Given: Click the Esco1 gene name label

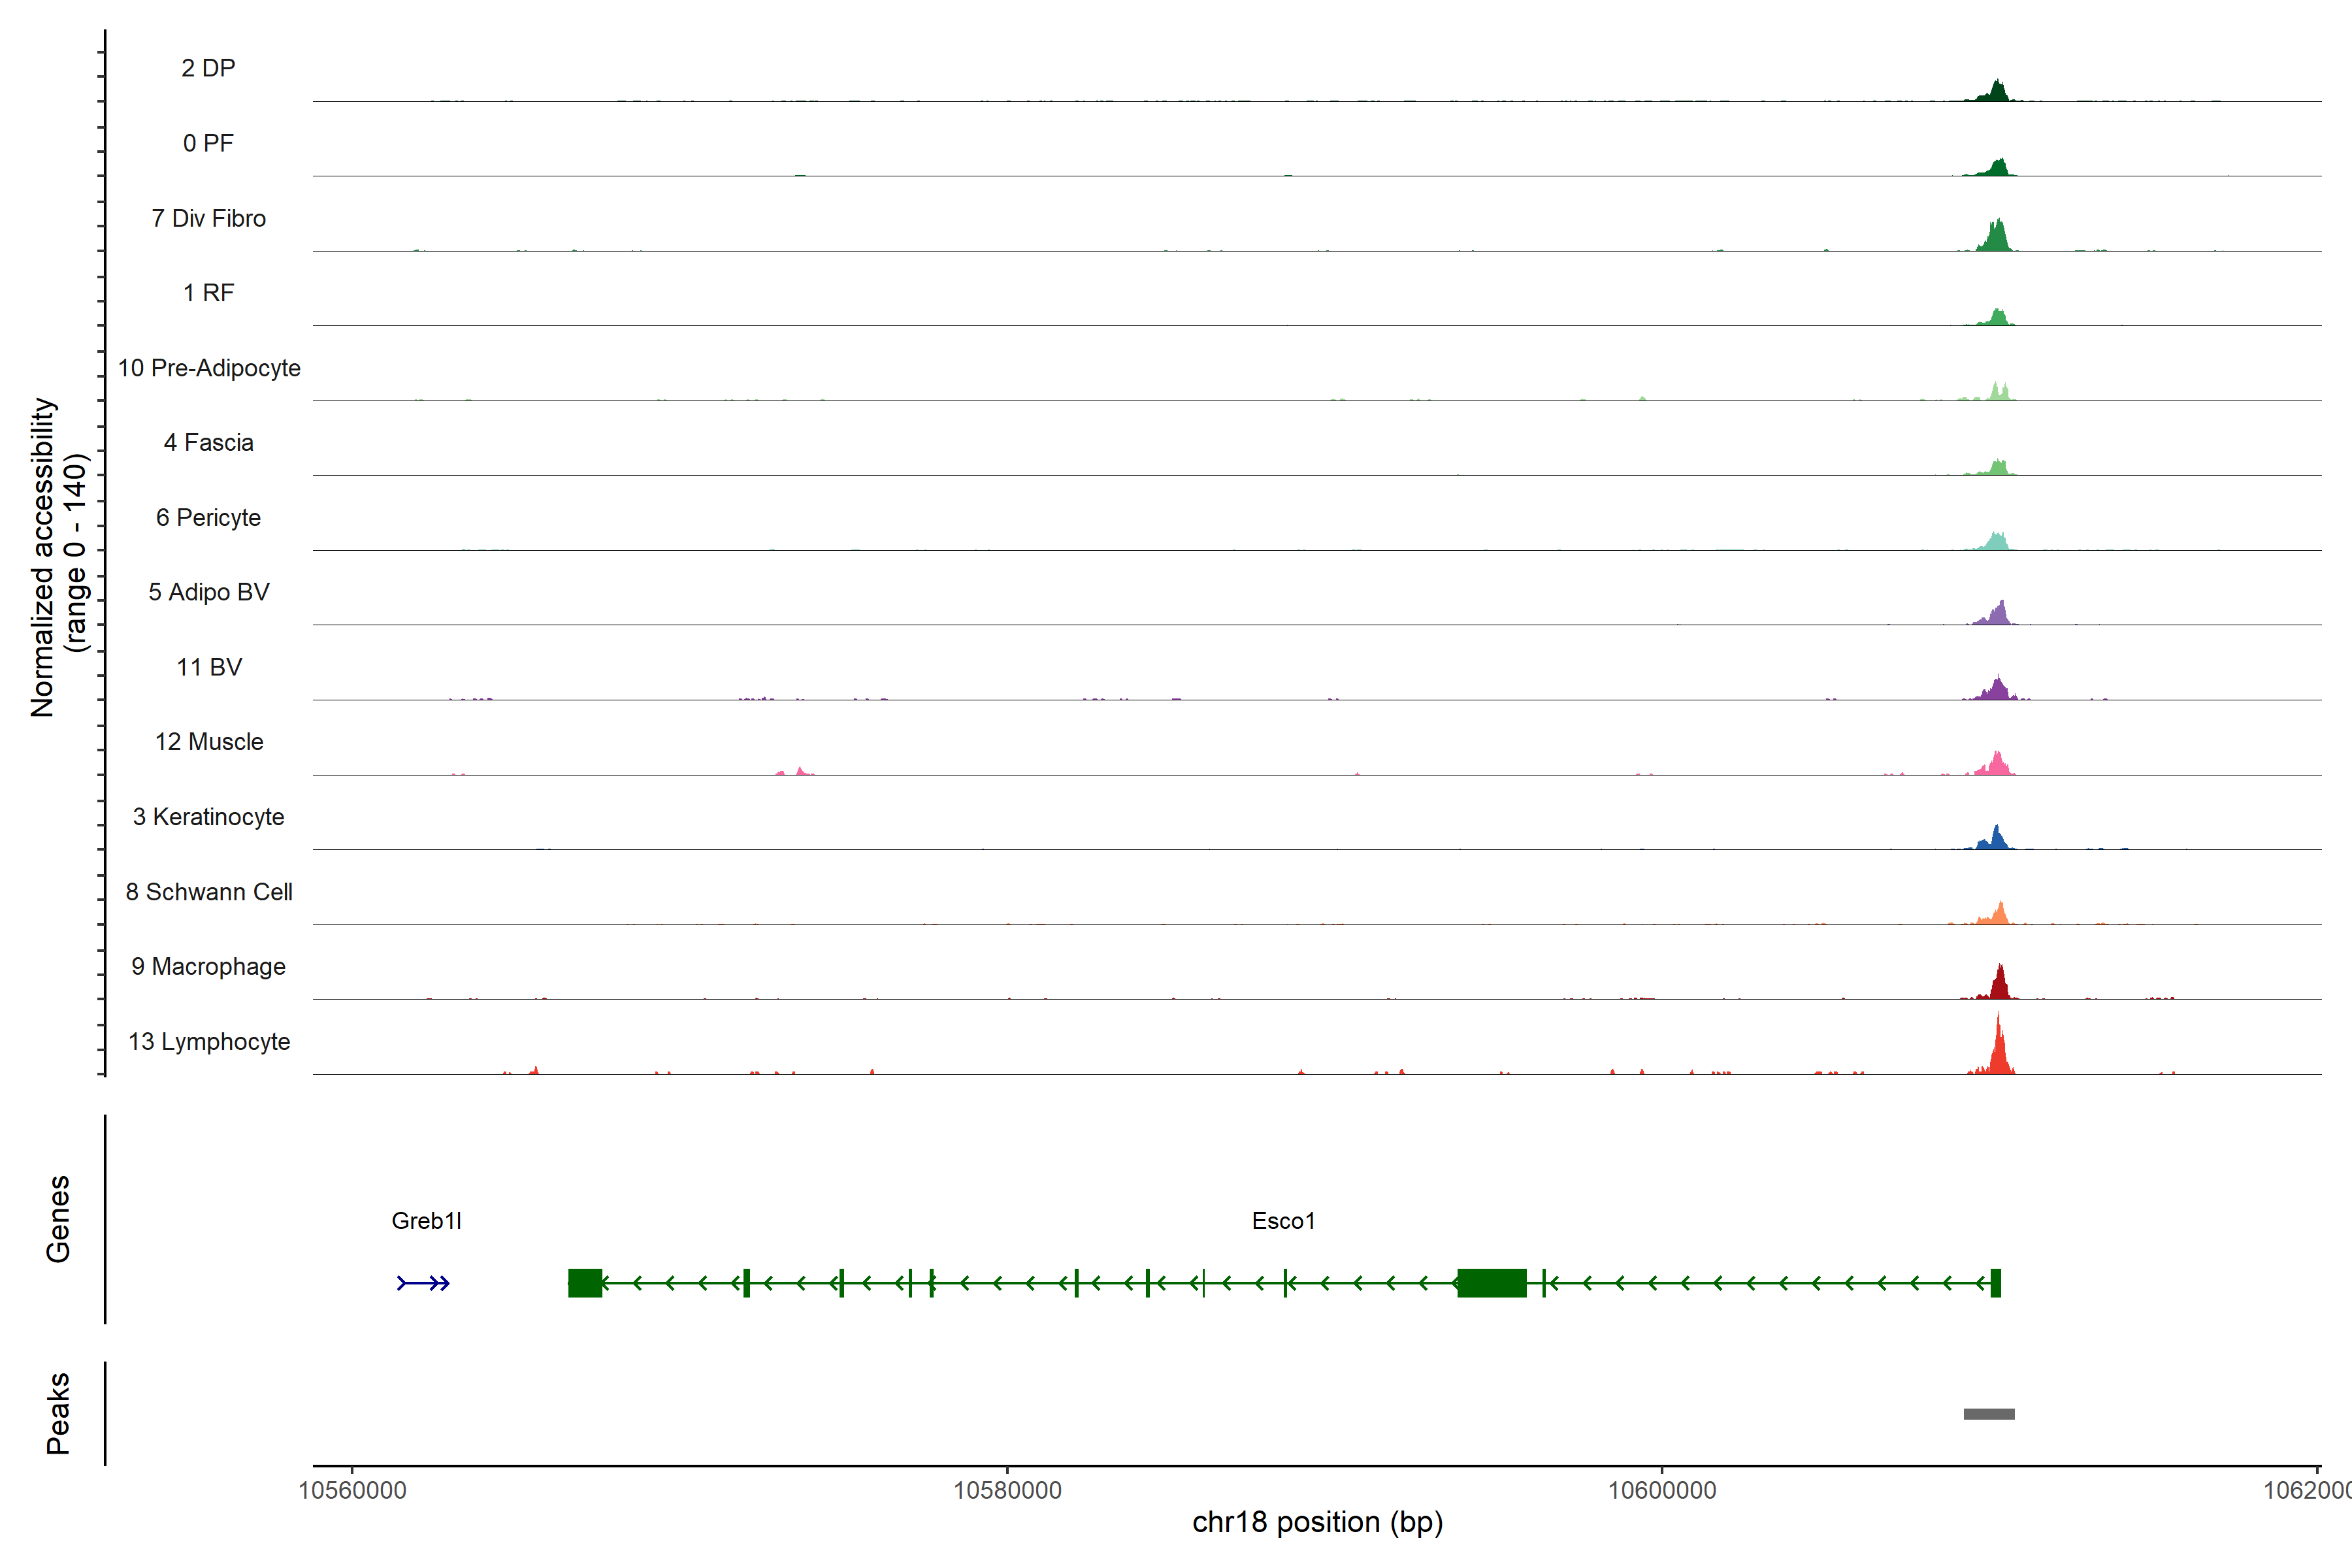Looking at the screenshot, I should (x=1283, y=1221).
